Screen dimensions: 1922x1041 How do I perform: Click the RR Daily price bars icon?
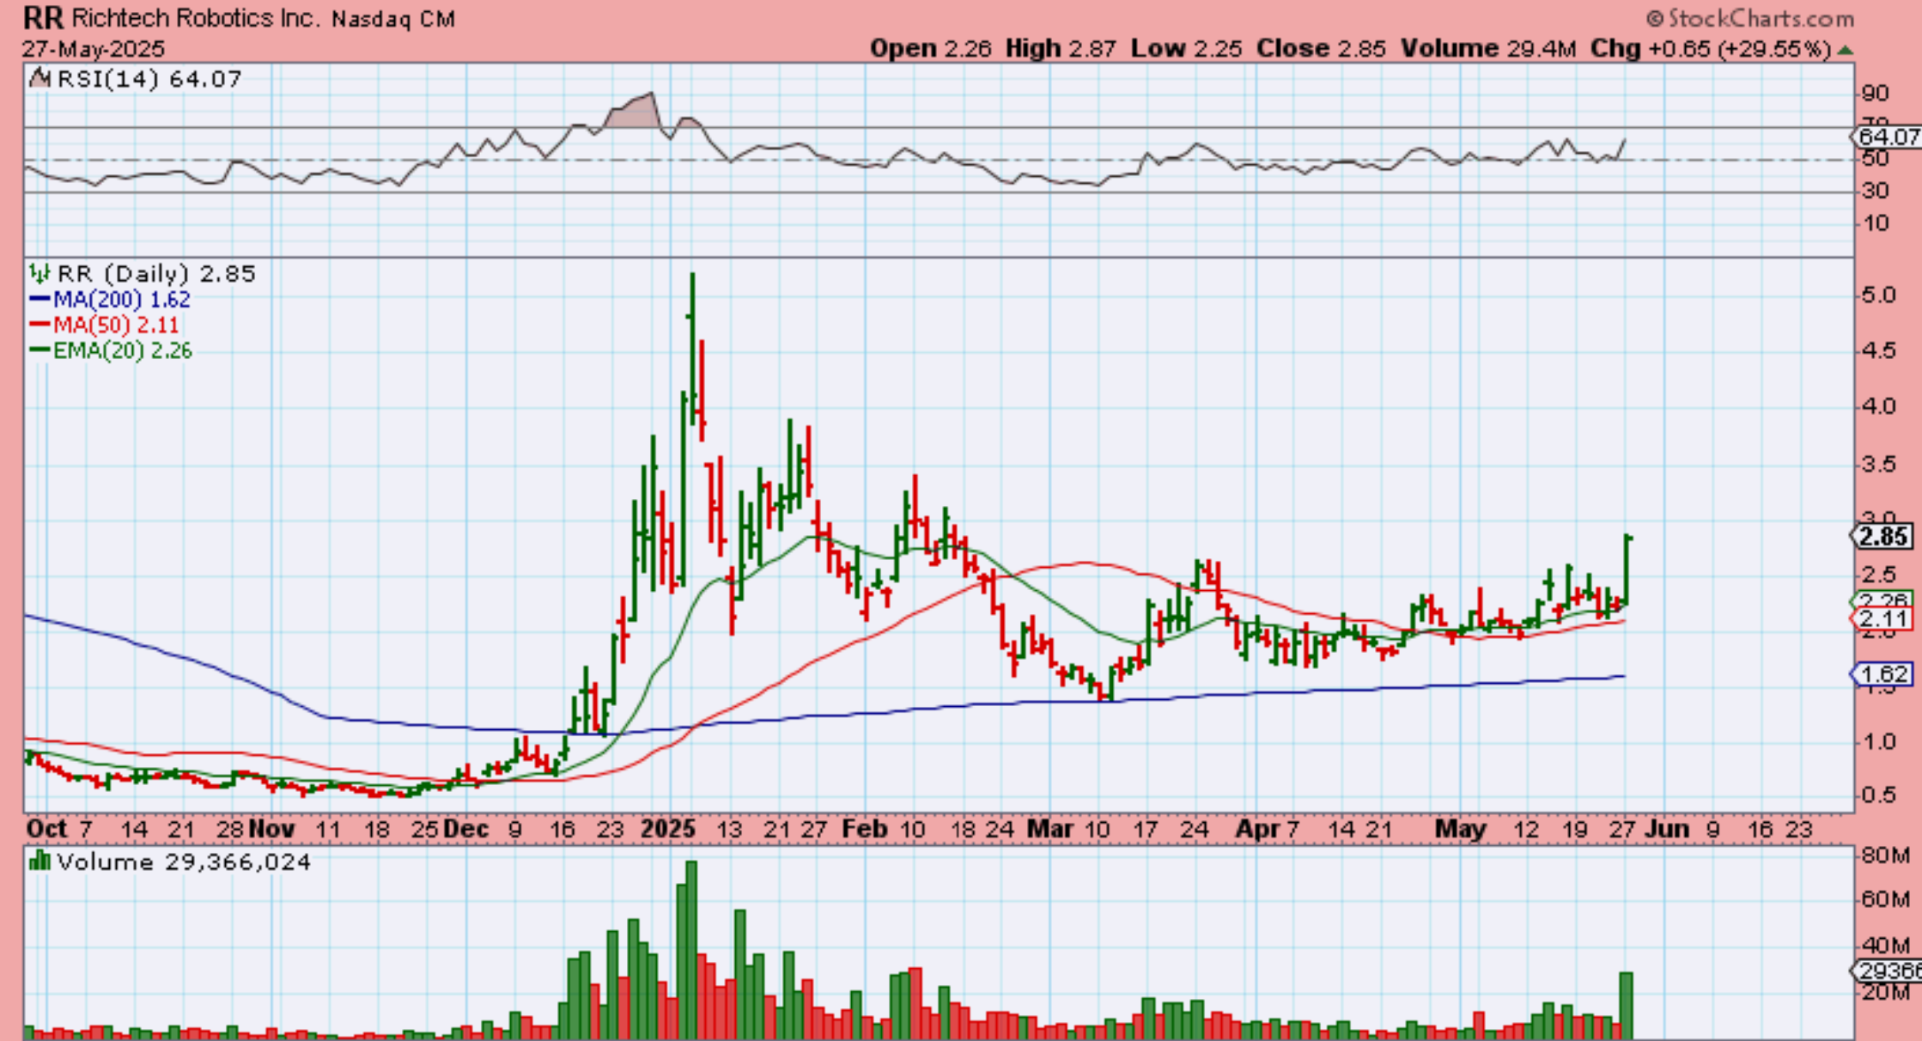click(x=40, y=274)
